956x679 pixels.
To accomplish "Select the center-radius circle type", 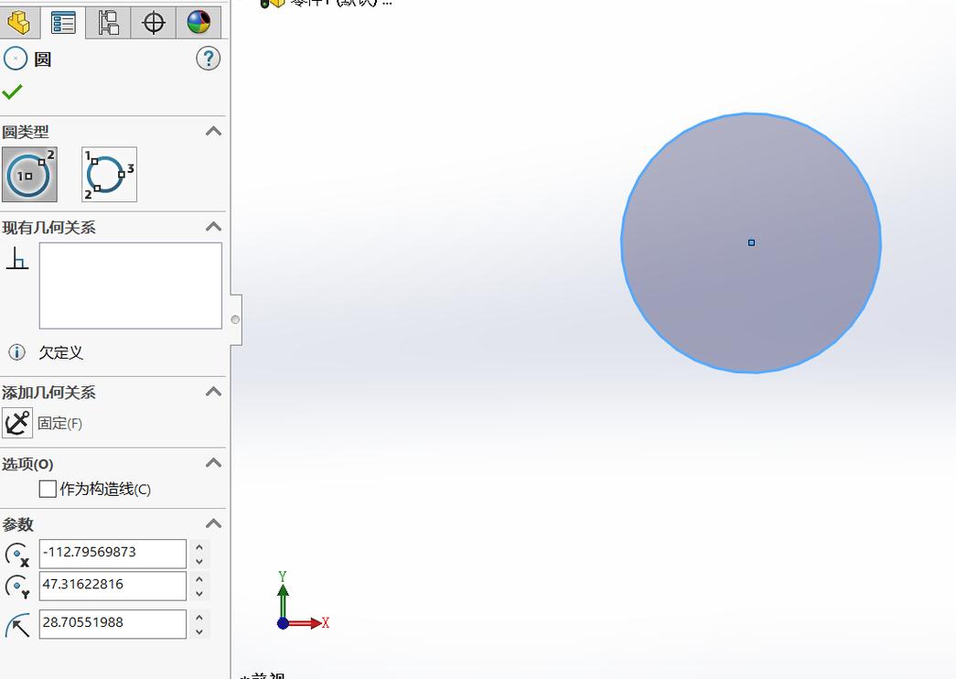I will point(30,175).
